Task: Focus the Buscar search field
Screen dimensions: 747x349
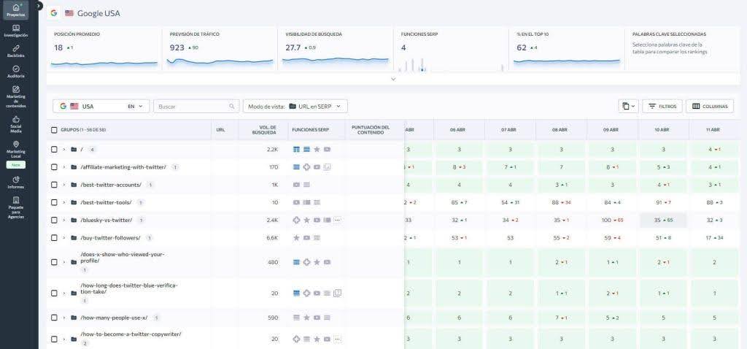Action: pos(196,107)
